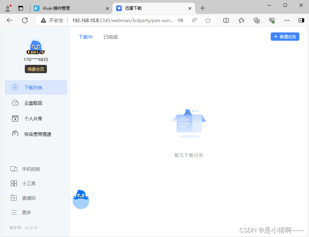Switch to the 下载中 tab
309x237 pixels.
pyautogui.click(x=86, y=37)
